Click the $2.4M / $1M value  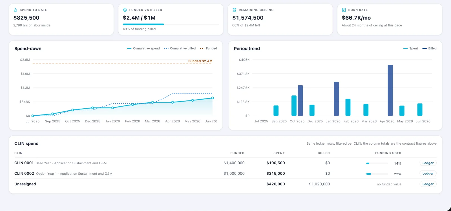click(139, 18)
